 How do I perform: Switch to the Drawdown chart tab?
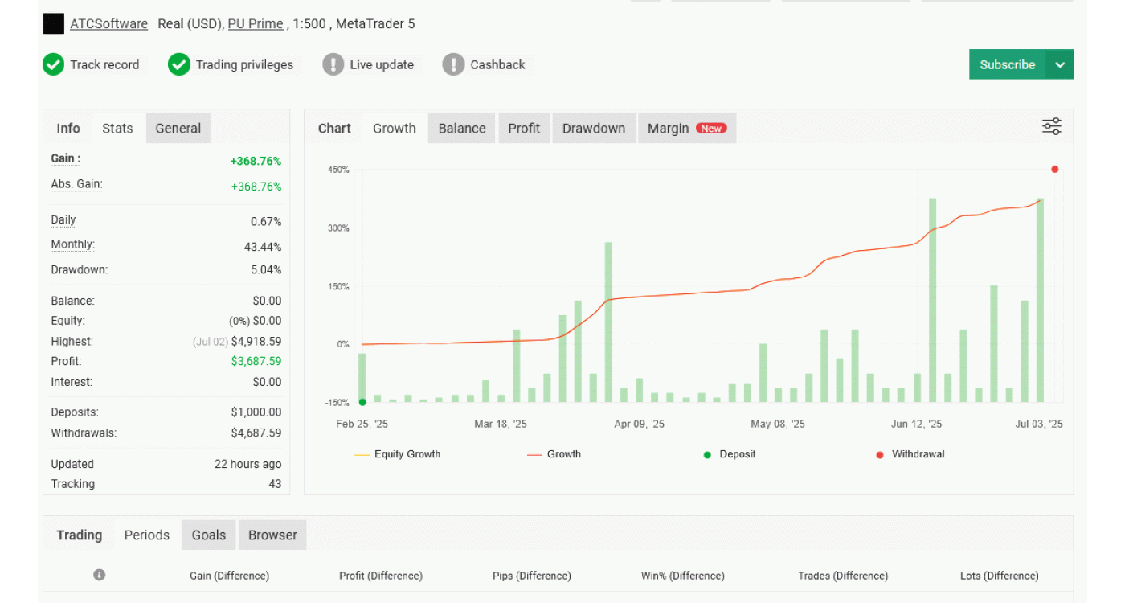click(x=593, y=129)
